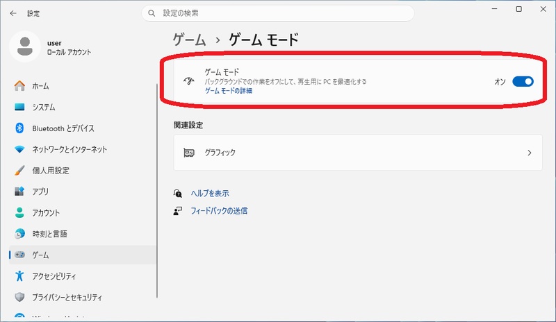This screenshot has width=556, height=322.
Task: Click the Apps sidebar icon
Action: tap(19, 192)
